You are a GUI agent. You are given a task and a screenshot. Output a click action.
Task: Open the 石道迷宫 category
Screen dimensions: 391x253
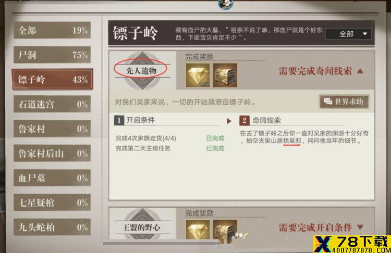coord(52,104)
